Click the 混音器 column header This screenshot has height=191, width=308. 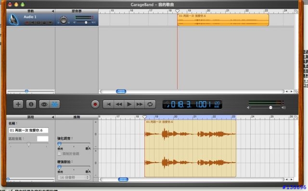(x=77, y=11)
